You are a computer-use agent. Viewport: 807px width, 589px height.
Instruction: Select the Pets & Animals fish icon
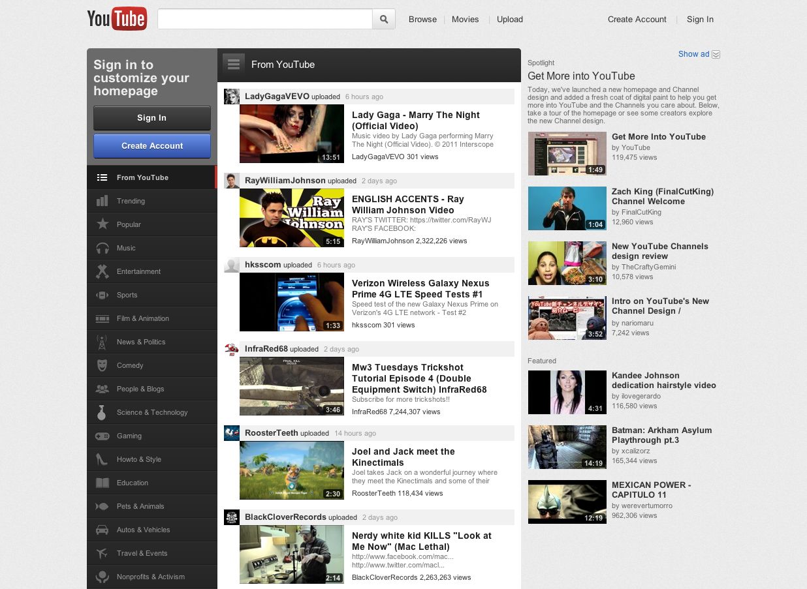tap(103, 506)
